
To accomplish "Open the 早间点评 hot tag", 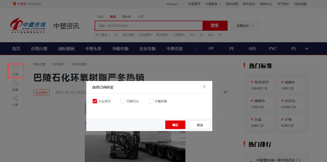I will [262, 82].
